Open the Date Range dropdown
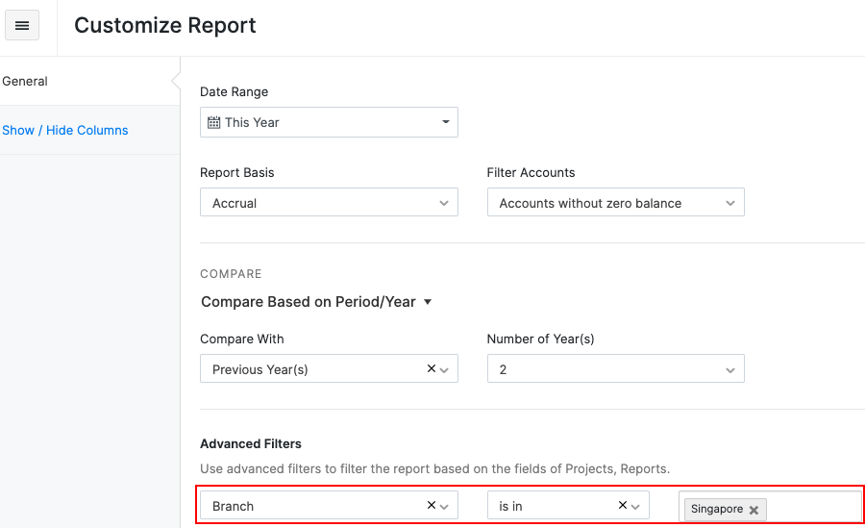Screen dimensions: 865x528 [x=445, y=122]
